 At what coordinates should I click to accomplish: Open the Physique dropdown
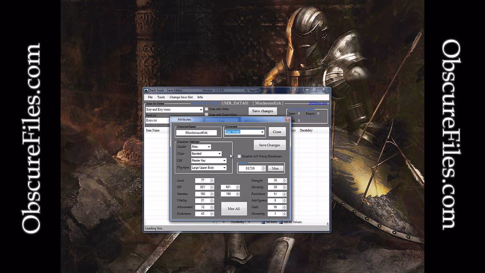pyautogui.click(x=209, y=168)
